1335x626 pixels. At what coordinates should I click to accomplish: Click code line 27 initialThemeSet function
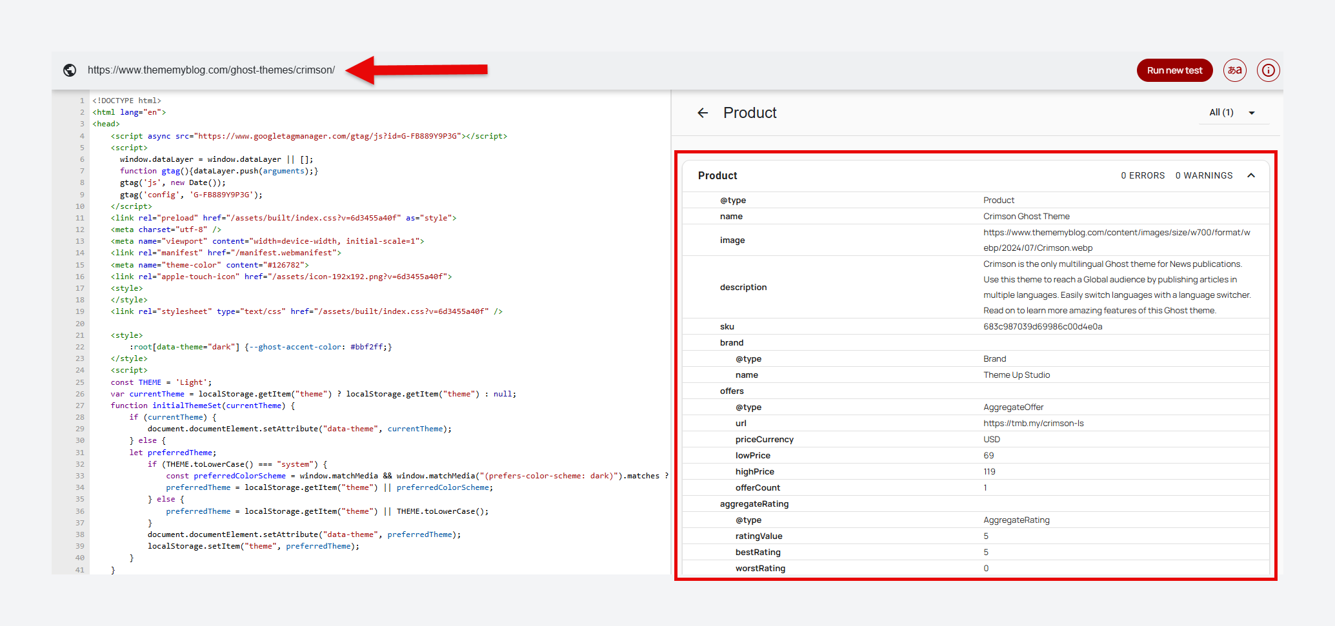coord(203,406)
